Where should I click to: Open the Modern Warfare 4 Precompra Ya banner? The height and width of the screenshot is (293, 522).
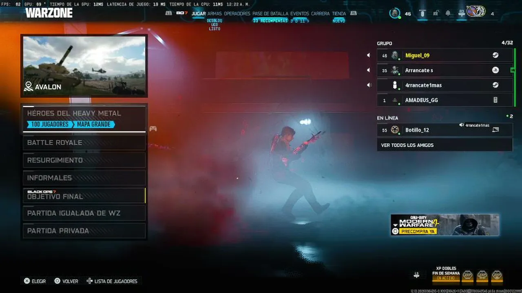coord(445,225)
